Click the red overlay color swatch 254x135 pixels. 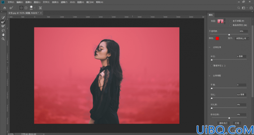coord(217,38)
